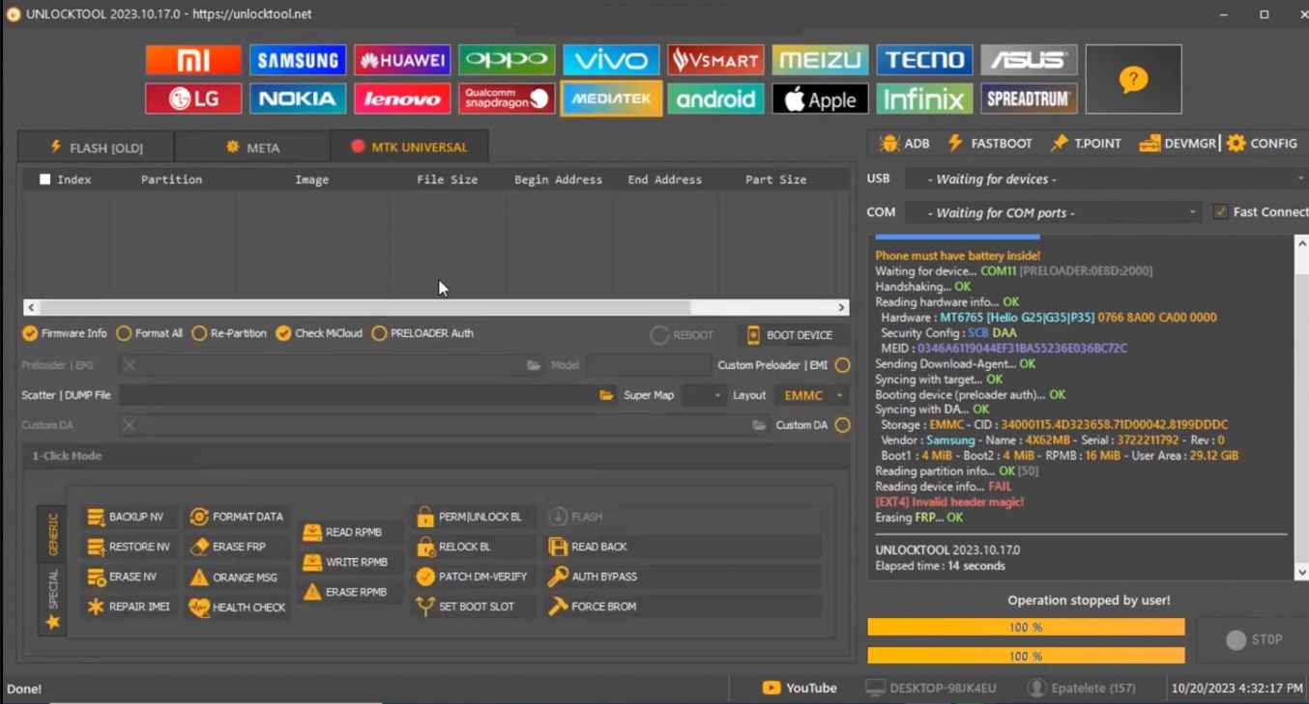Click the FORMAT DATA button

pyautogui.click(x=238, y=517)
